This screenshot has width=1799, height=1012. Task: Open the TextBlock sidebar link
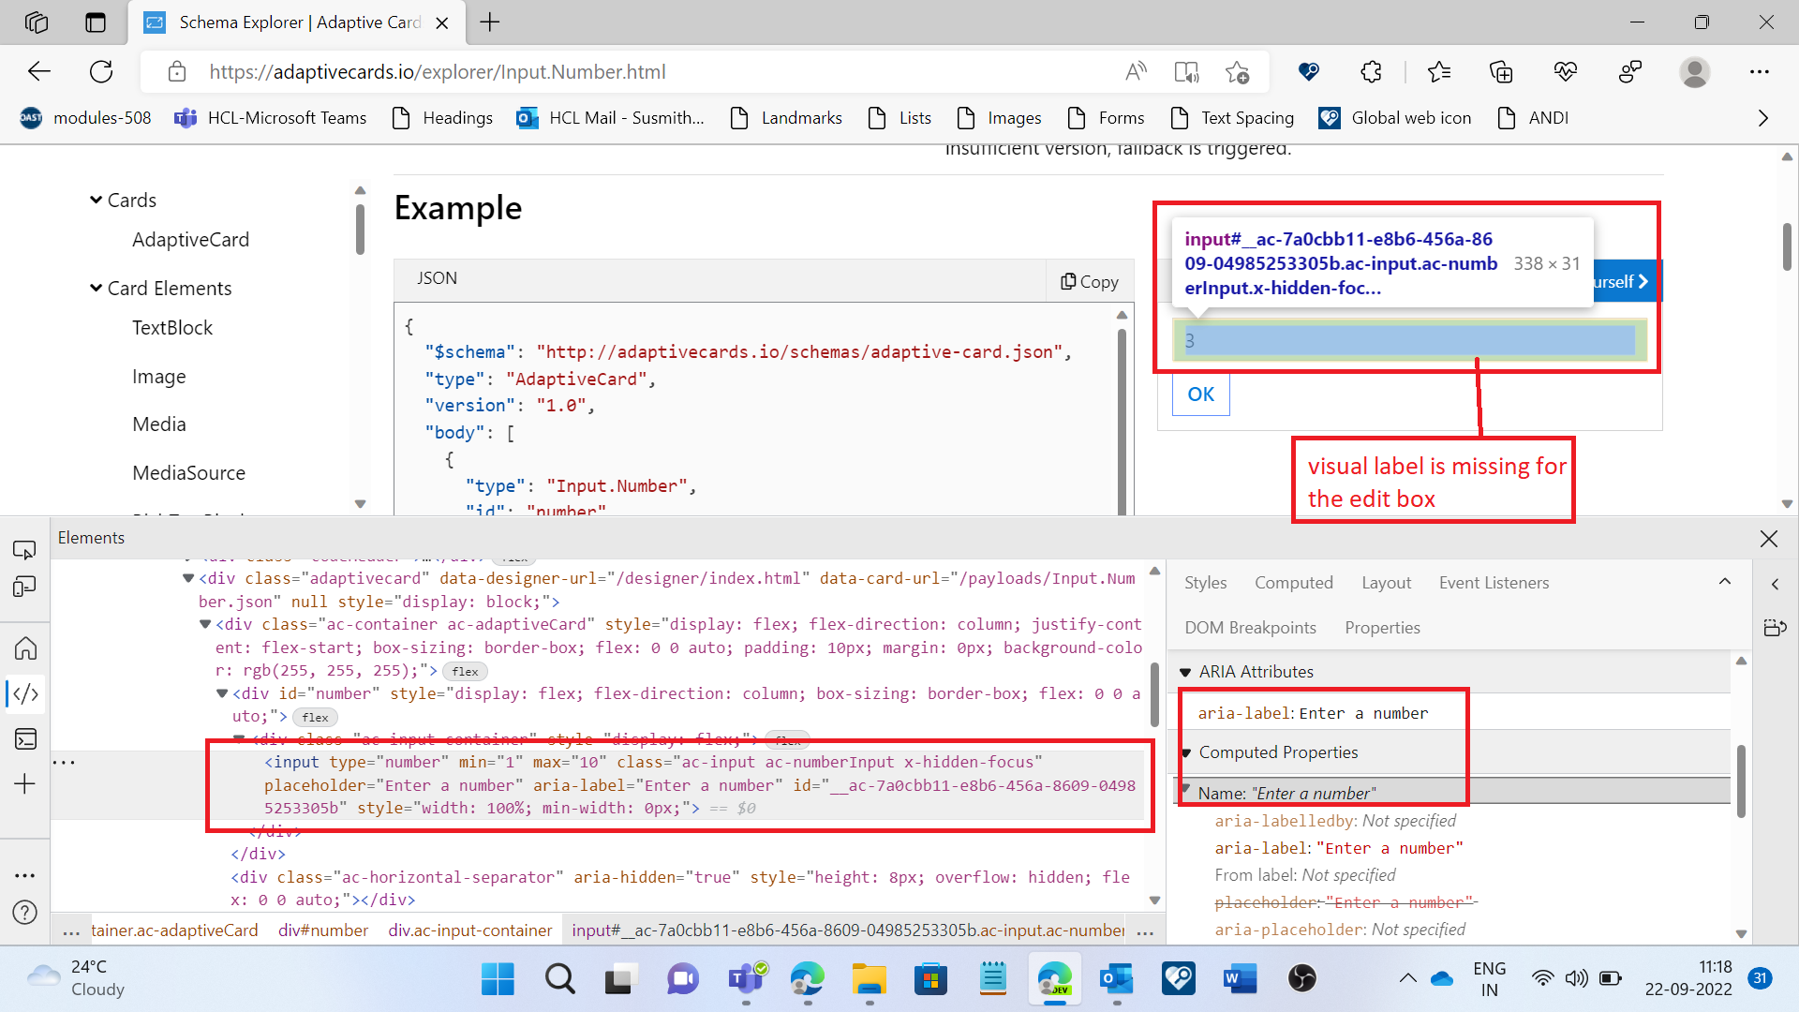[x=172, y=328]
